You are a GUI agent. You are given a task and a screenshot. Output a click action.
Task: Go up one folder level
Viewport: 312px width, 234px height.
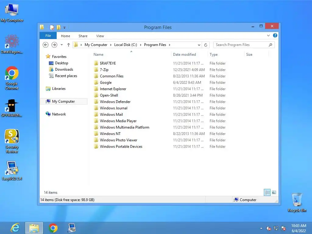(x=69, y=45)
